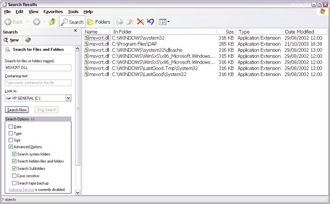330x204 pixels.
Task: Click the Back navigation arrow icon
Action: (x=8, y=22)
